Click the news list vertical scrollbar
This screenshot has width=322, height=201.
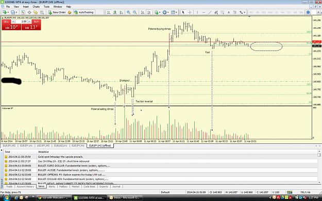point(319,167)
